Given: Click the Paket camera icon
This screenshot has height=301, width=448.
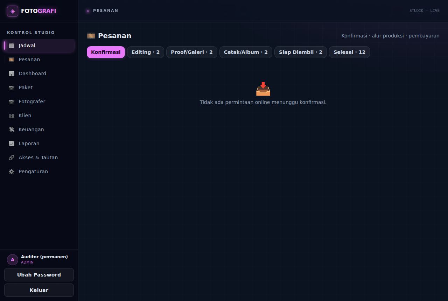Looking at the screenshot, I should (x=12, y=87).
